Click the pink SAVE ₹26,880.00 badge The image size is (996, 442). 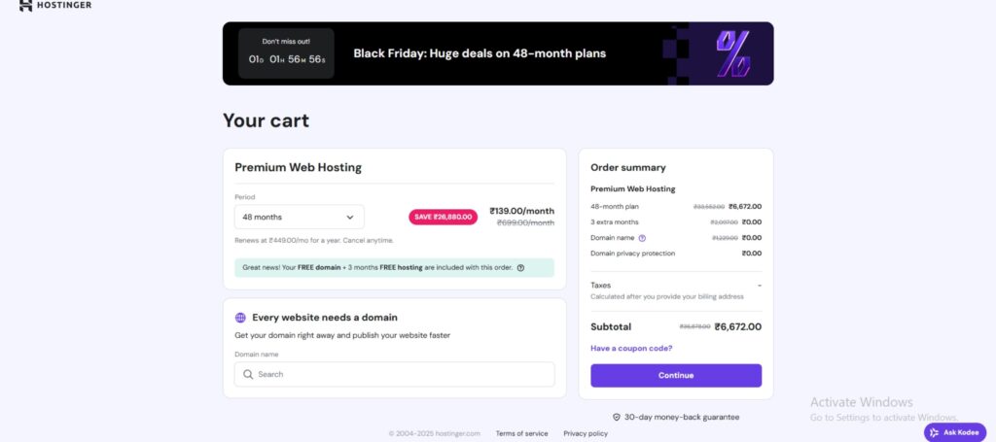coord(443,217)
